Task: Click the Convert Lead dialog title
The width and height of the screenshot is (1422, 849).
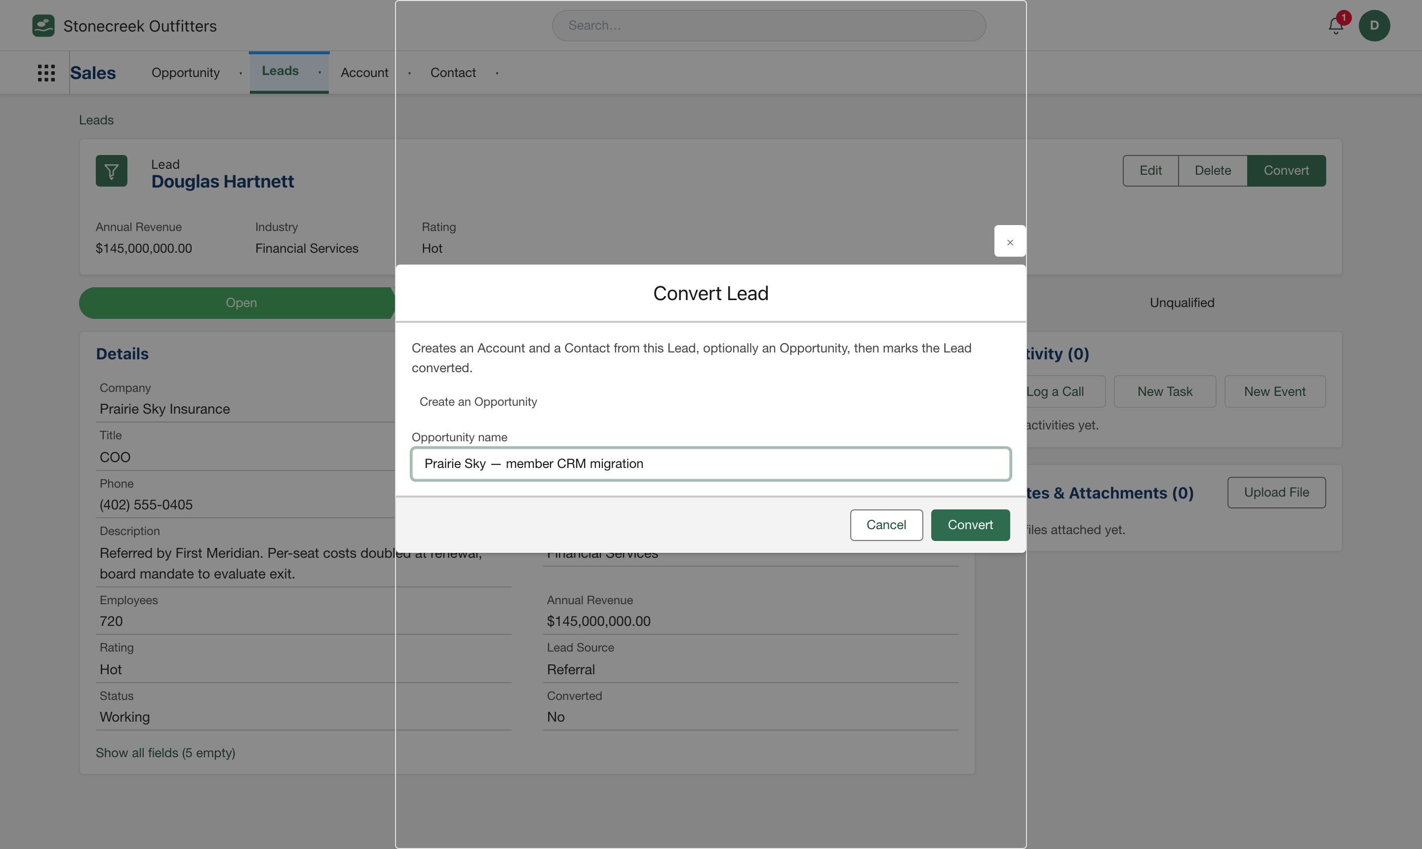Action: tap(711, 294)
